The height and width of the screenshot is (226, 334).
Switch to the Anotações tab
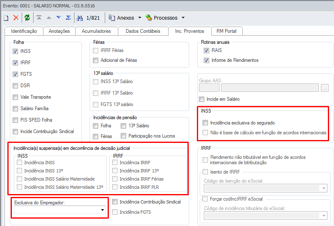[59, 31]
